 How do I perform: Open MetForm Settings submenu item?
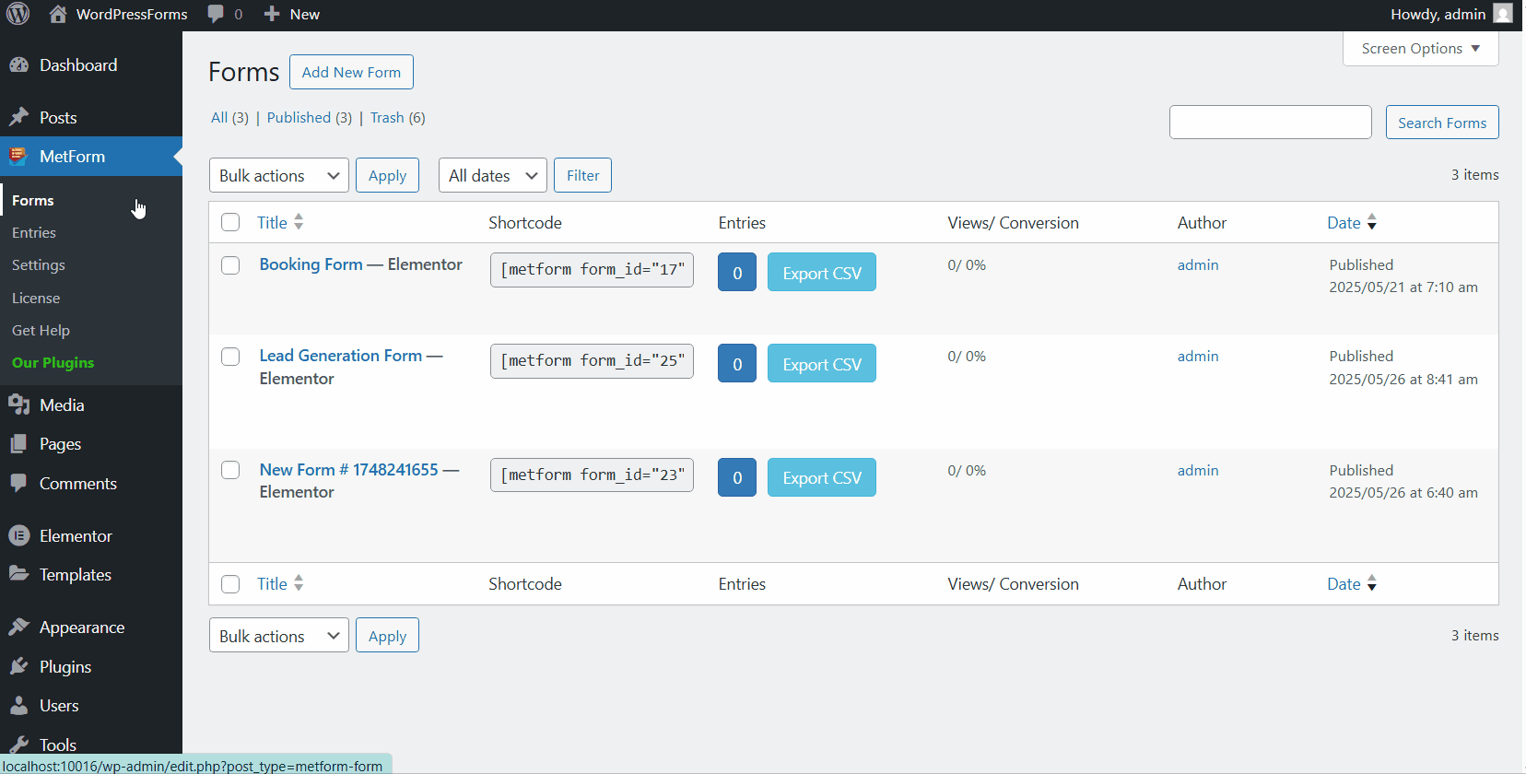coord(39,265)
